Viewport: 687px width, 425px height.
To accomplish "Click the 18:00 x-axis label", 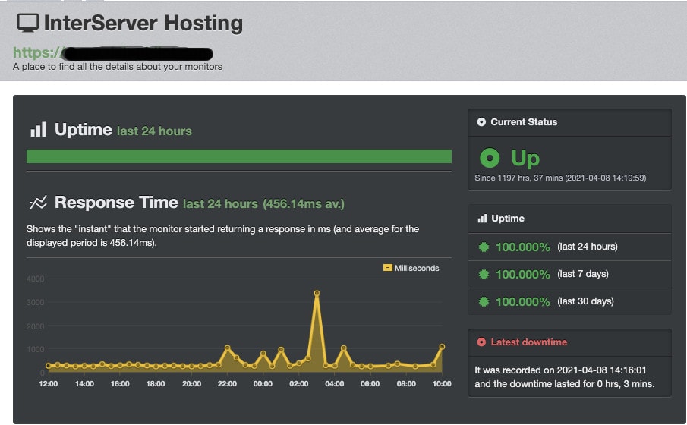I will tap(156, 384).
